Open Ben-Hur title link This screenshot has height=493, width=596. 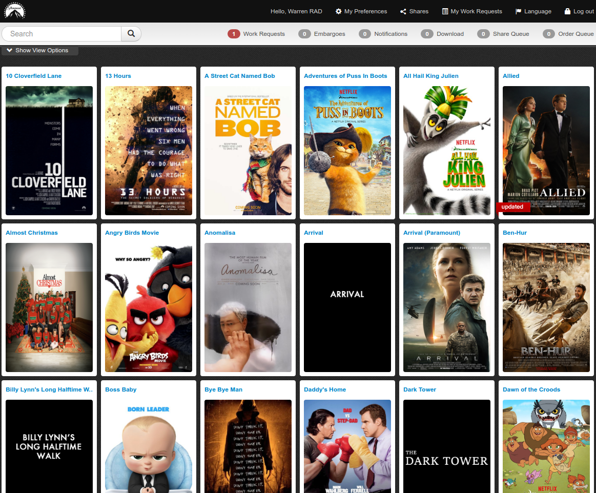515,233
